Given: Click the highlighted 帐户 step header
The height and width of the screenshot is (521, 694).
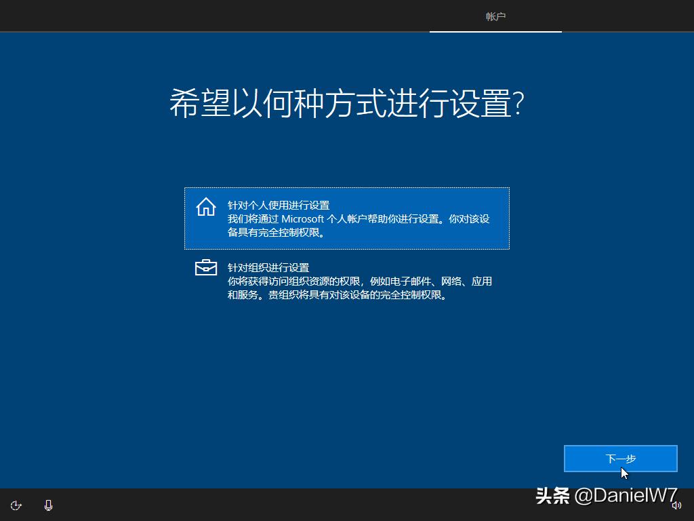Looking at the screenshot, I should 495,16.
